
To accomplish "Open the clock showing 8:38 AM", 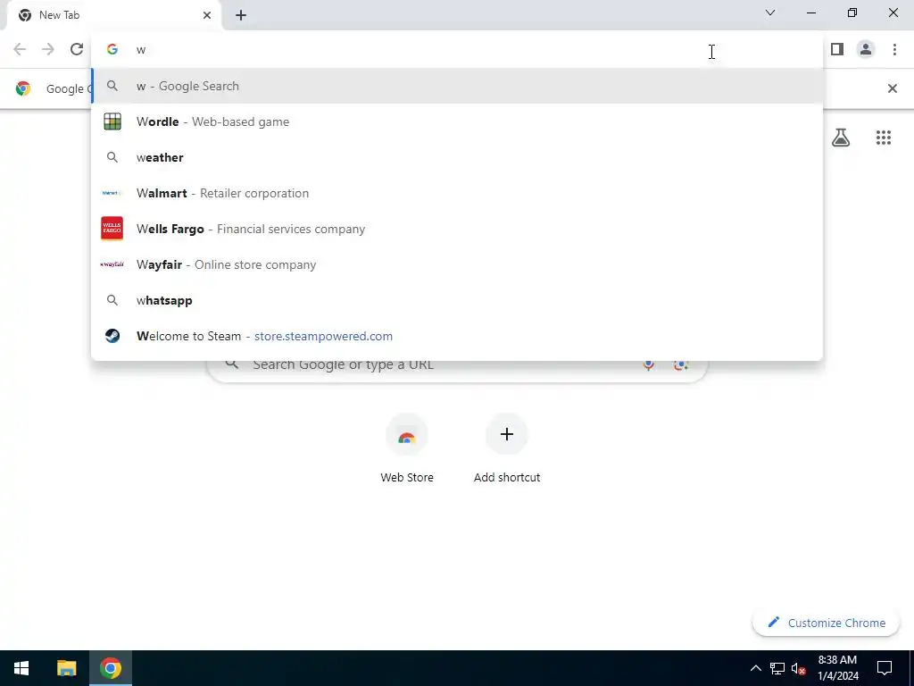I will click(x=837, y=668).
